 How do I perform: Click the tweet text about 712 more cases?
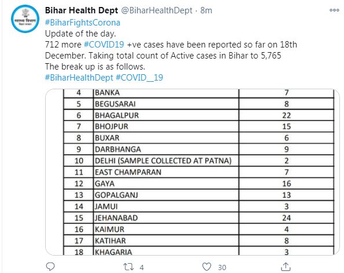click(171, 50)
